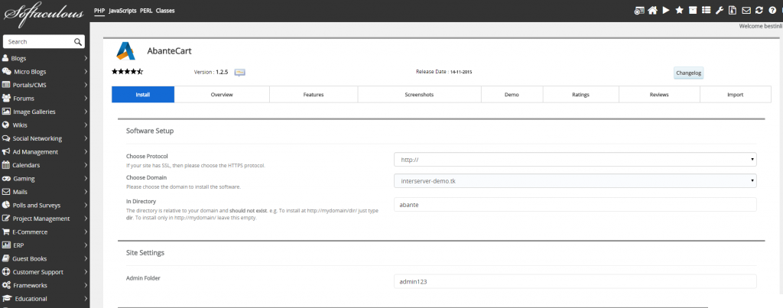Expand Polls and Surveys category arrow

click(x=86, y=205)
